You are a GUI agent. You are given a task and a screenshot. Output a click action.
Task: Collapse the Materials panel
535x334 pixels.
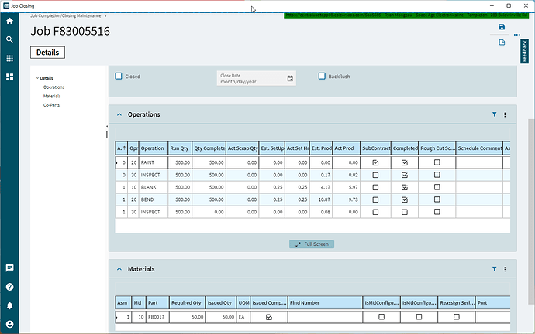(119, 269)
